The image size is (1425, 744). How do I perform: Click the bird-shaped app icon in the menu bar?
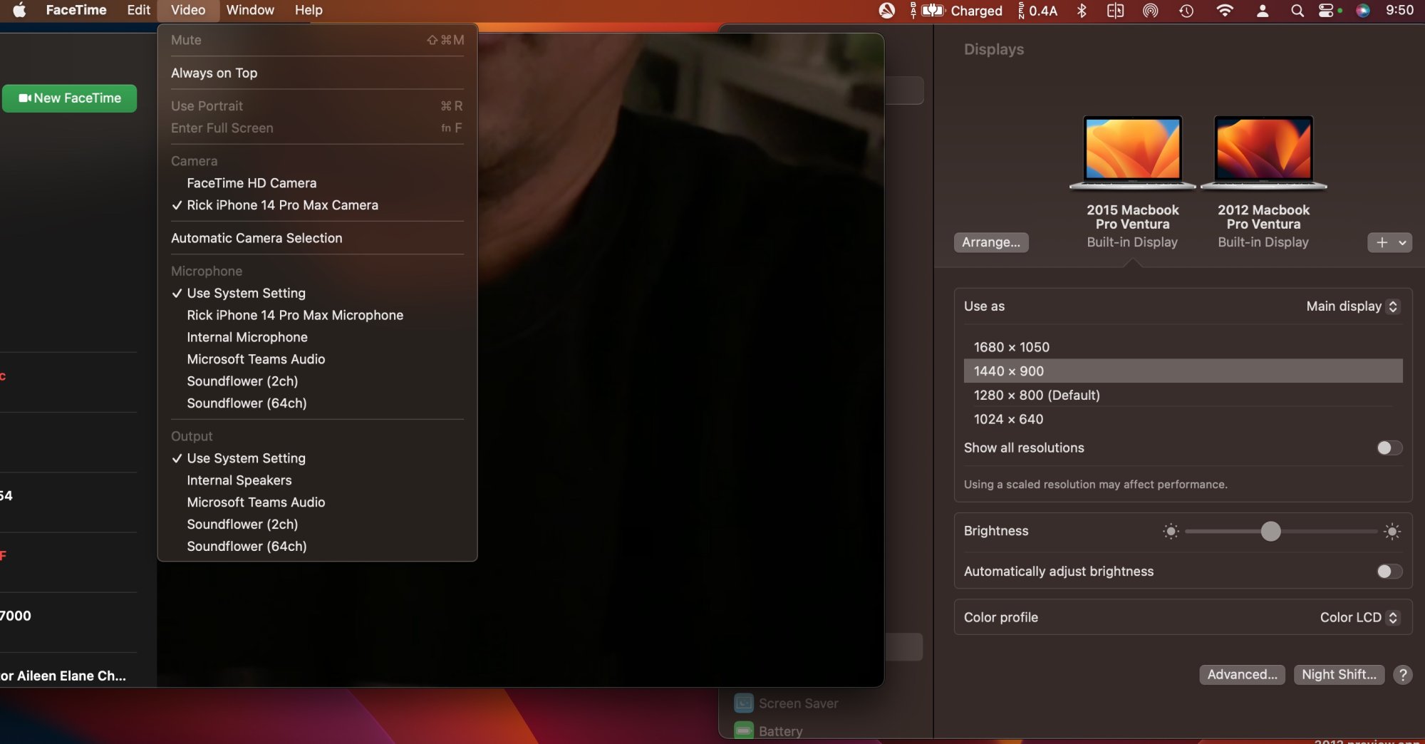[887, 10]
